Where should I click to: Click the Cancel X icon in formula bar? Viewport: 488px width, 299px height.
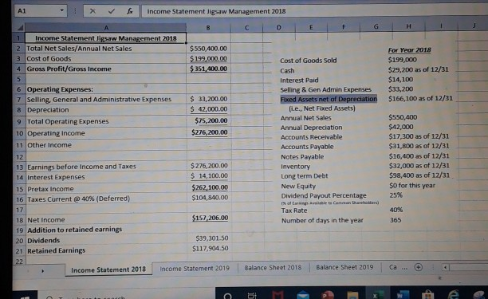tap(92, 11)
